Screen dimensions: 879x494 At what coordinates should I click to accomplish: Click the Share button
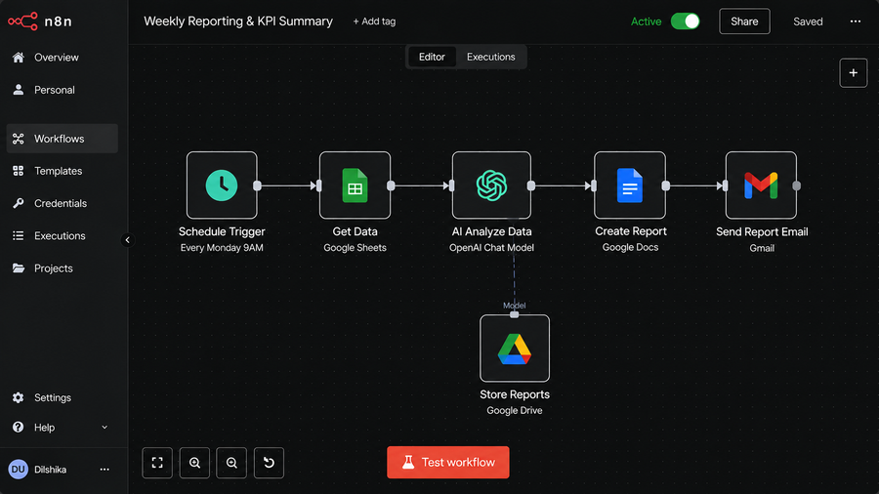tap(744, 21)
